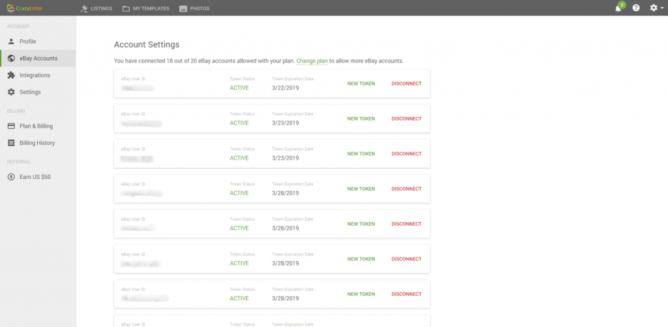This screenshot has width=668, height=327.
Task: Go to Photos tab
Action: pyautogui.click(x=200, y=8)
